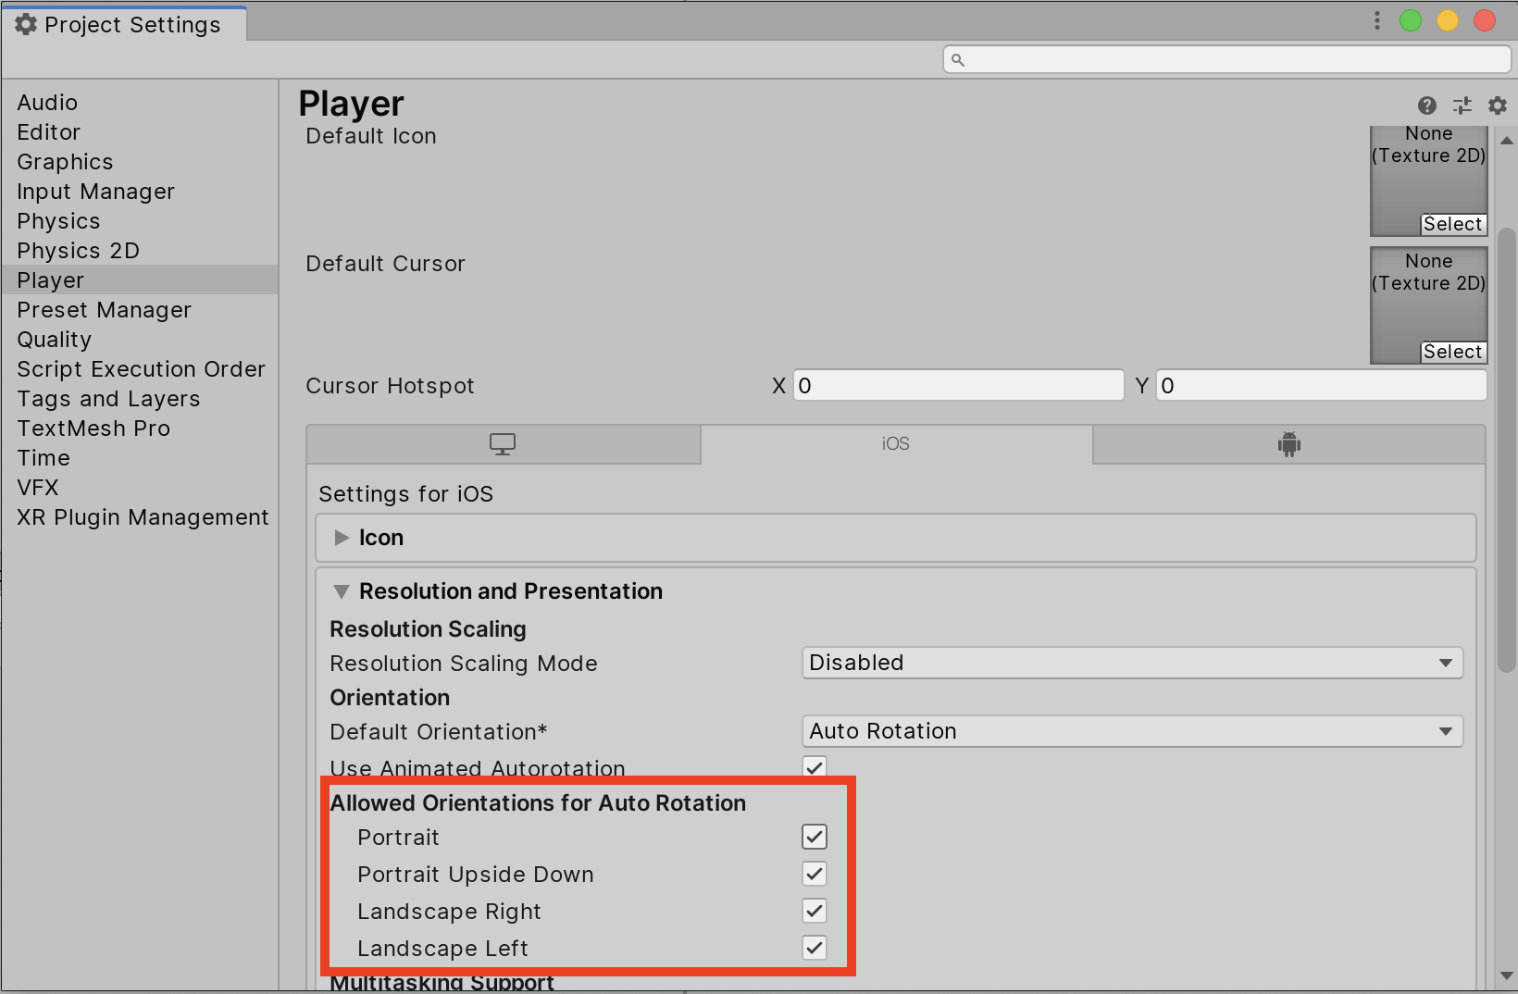The width and height of the screenshot is (1518, 994).
Task: Select the iOS platform tab
Action: [896, 444]
